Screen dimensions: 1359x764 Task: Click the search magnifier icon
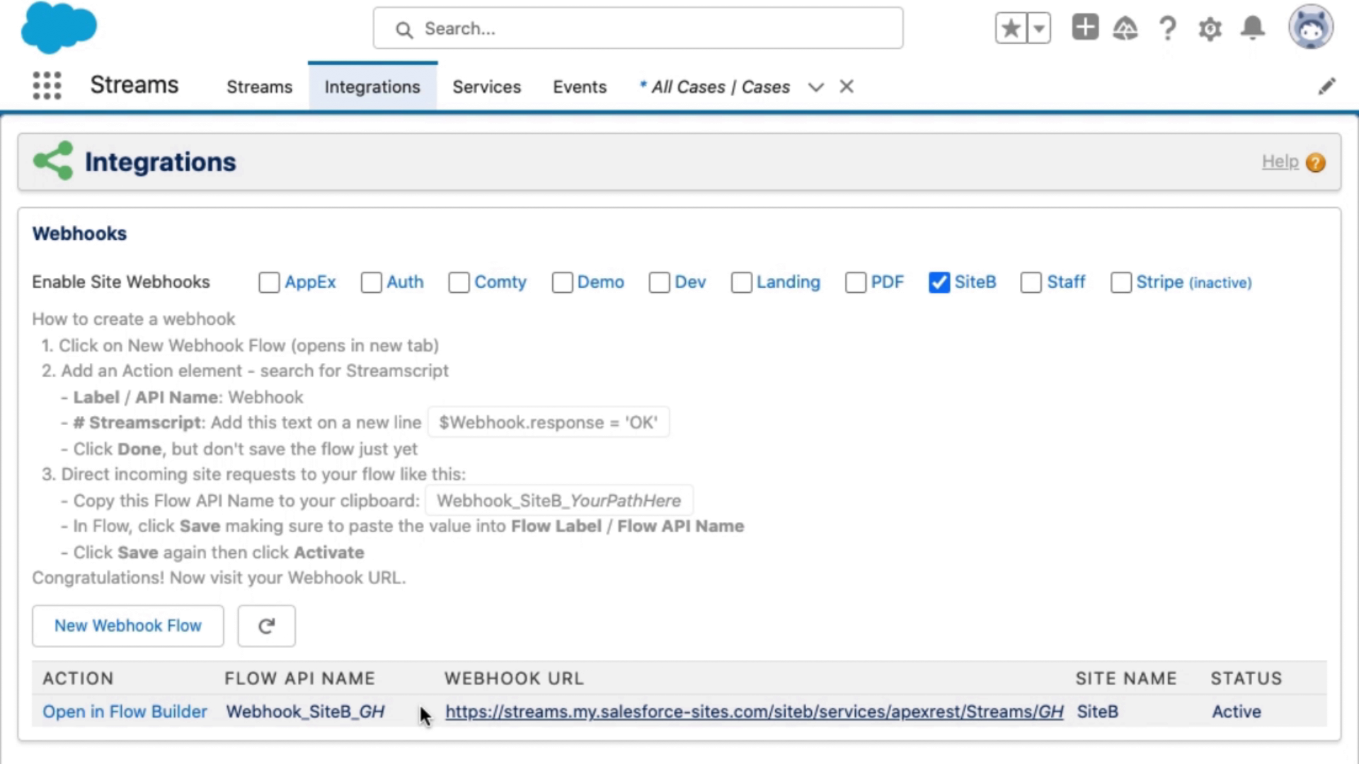click(404, 30)
